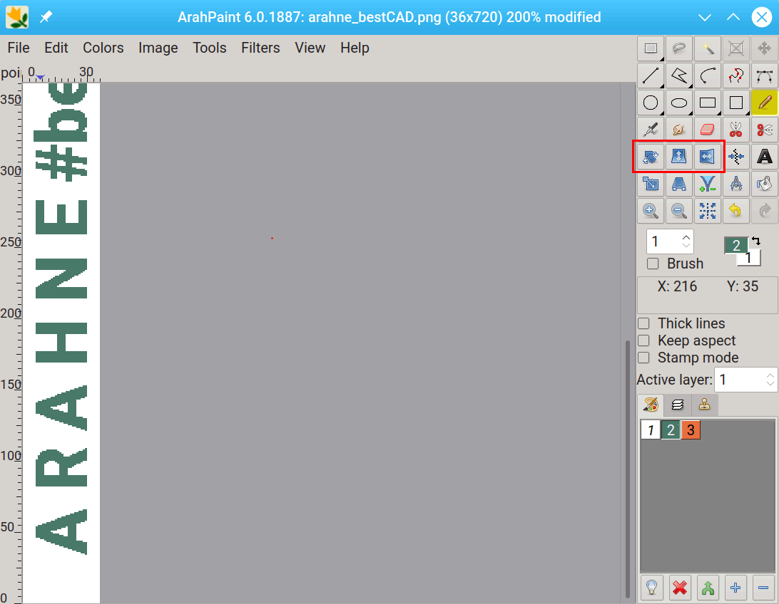The width and height of the screenshot is (779, 604).
Task: Open the View menu
Action: coord(310,48)
